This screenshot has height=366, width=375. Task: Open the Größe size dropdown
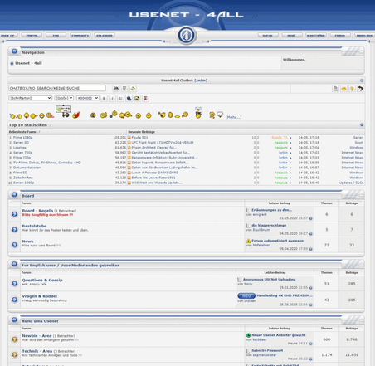coord(64,98)
